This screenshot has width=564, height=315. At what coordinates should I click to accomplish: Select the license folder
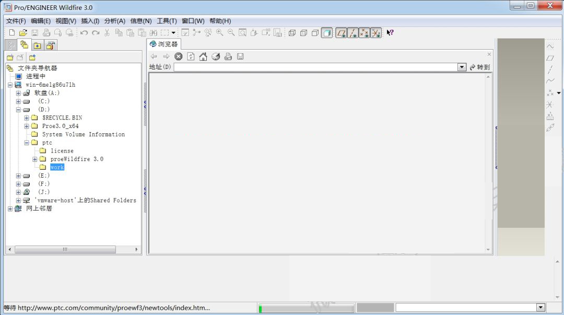(62, 151)
